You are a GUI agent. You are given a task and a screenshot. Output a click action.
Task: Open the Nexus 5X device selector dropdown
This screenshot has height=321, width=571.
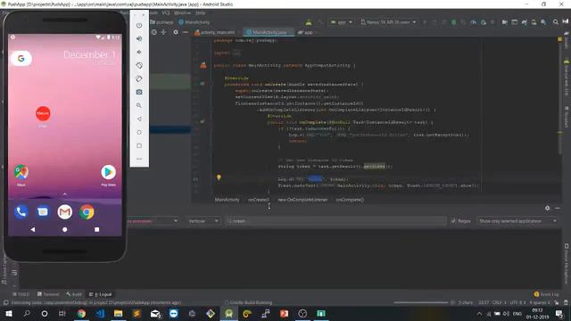tap(388, 22)
